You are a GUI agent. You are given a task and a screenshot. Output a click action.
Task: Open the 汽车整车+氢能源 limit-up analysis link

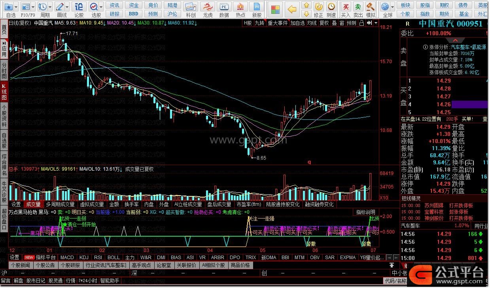pos(468,47)
